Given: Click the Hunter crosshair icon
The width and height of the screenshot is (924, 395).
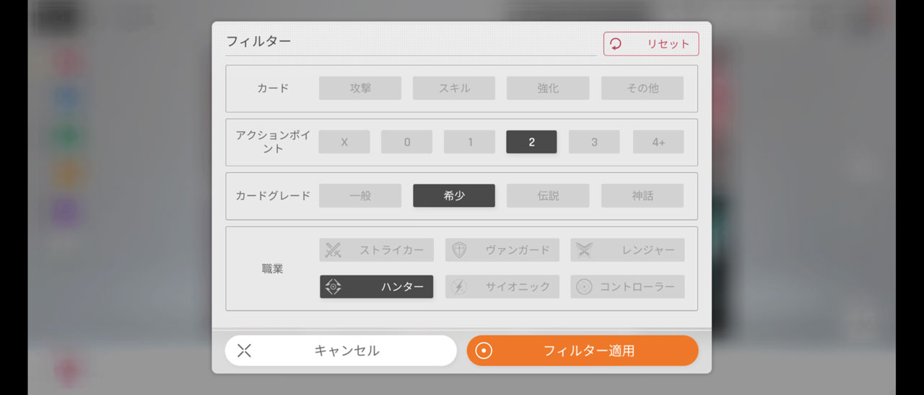Looking at the screenshot, I should point(333,287).
